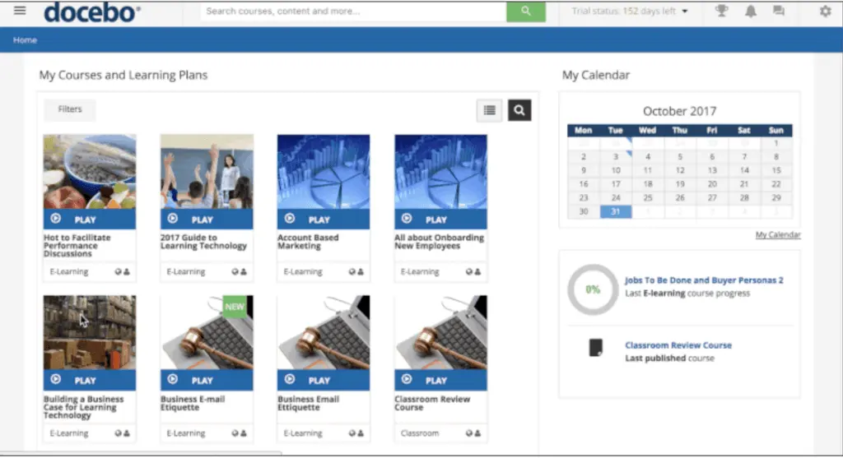Click info icons on Account Based Marketing card
843x458 pixels.
coord(356,271)
